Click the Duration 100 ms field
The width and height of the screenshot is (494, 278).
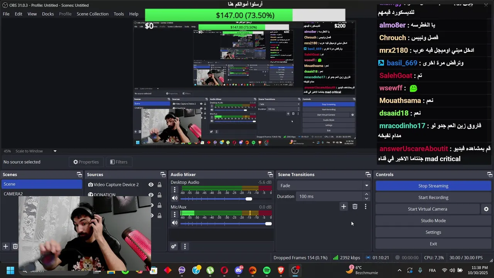[330, 197]
